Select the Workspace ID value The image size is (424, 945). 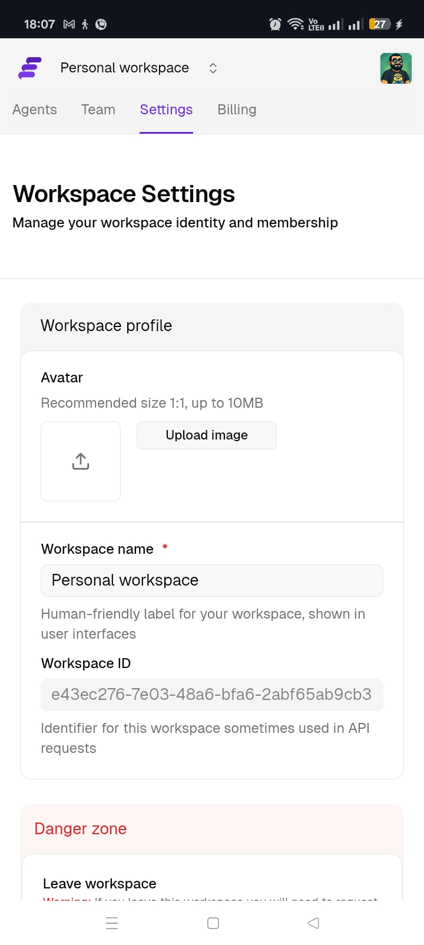[x=212, y=695]
